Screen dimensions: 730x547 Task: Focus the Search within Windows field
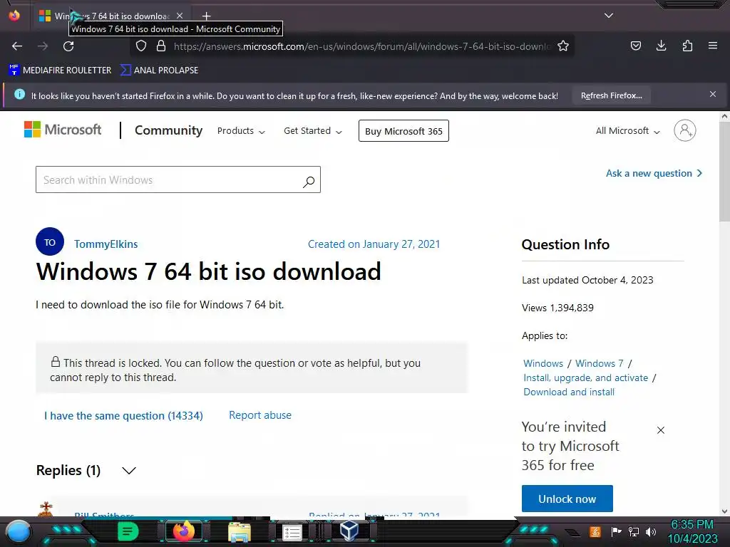178,179
